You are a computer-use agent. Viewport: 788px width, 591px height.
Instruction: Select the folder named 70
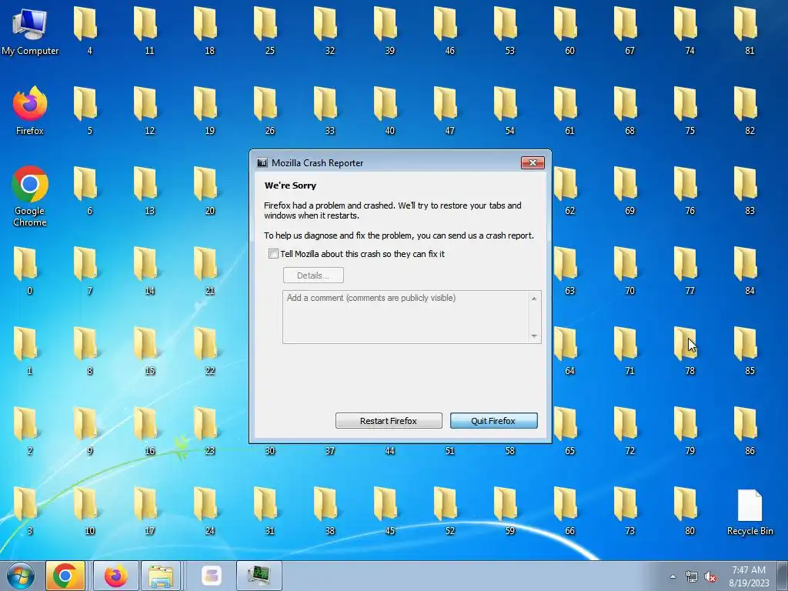(x=626, y=271)
